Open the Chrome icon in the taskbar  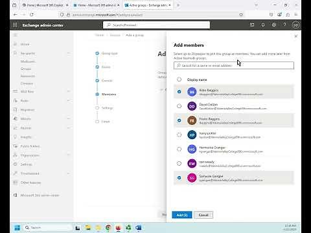click(108, 227)
